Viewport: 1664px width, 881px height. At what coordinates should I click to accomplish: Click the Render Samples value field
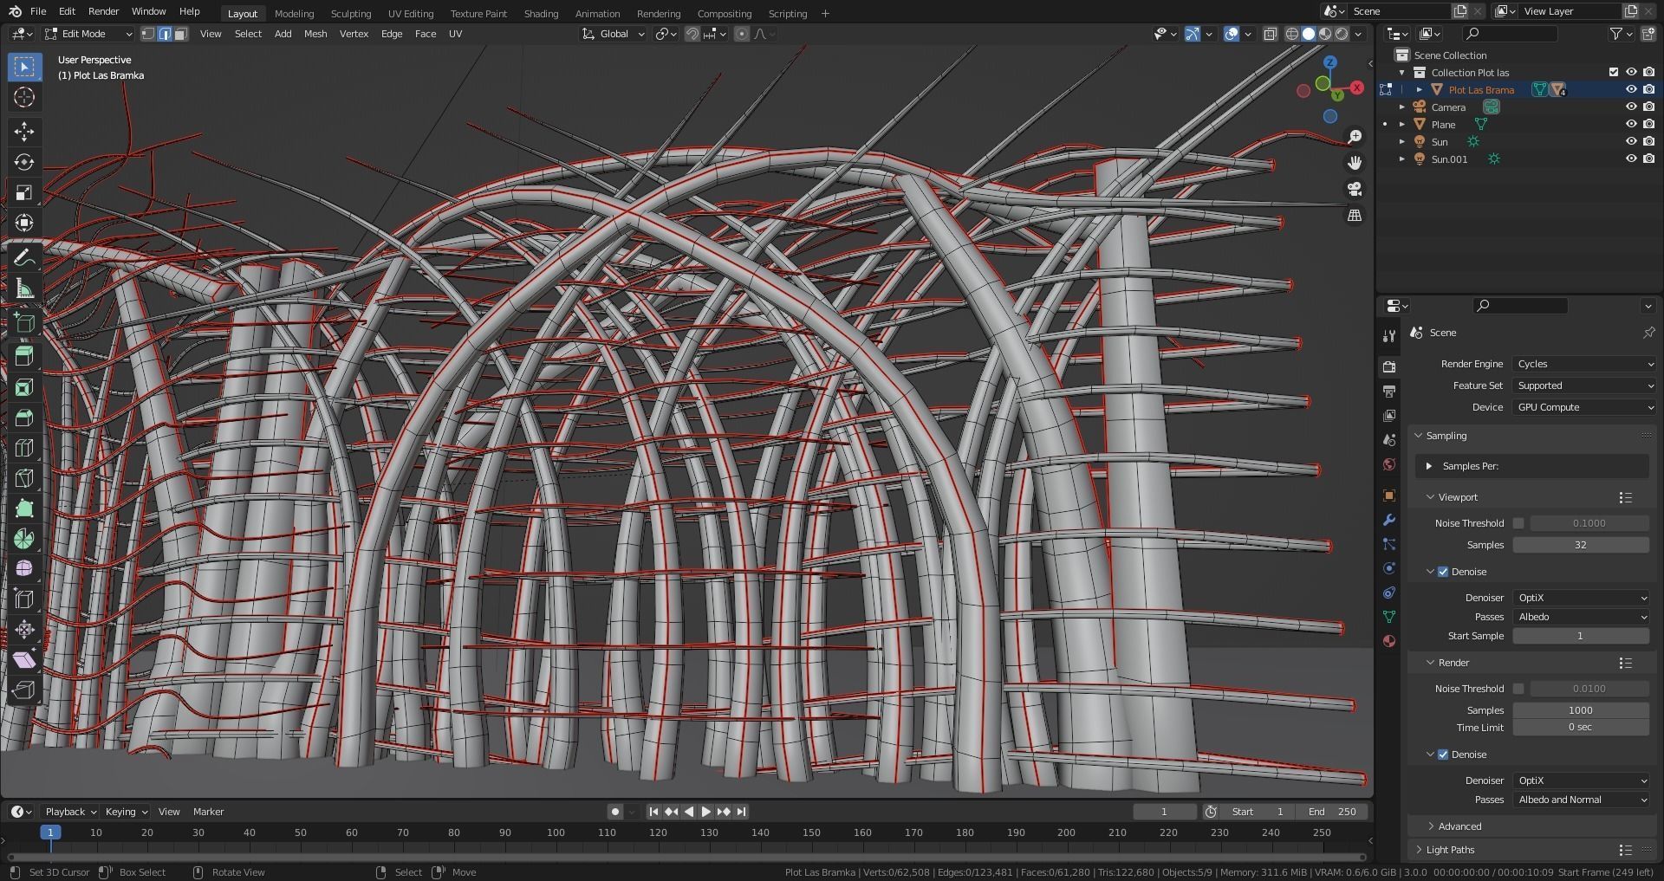tap(1580, 710)
